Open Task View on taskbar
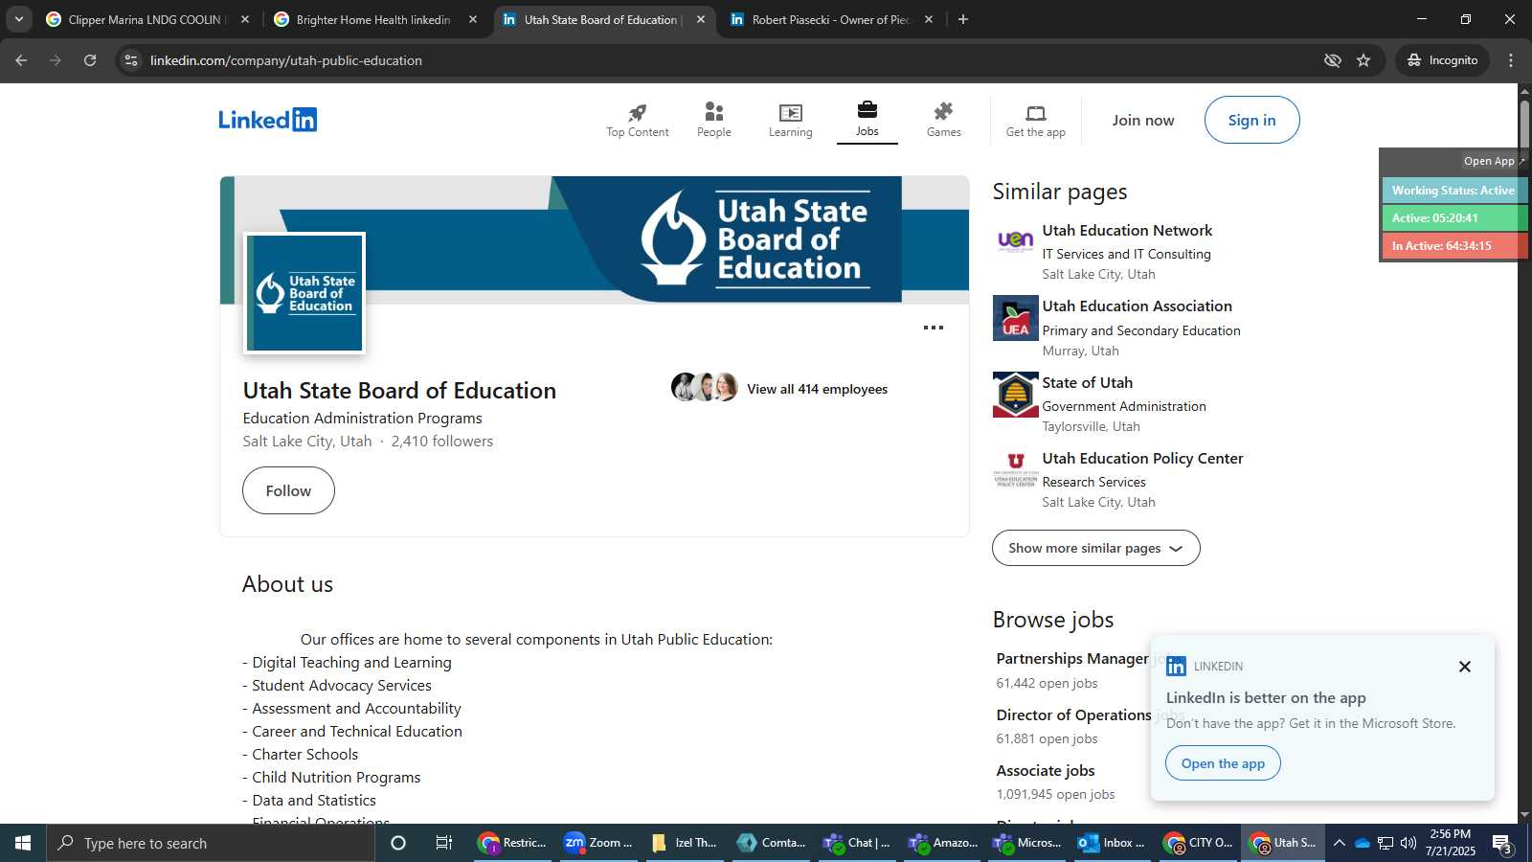The image size is (1532, 862). (444, 843)
